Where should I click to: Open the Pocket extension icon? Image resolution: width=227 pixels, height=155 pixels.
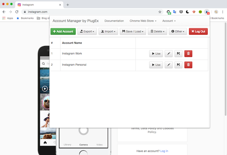point(181,12)
